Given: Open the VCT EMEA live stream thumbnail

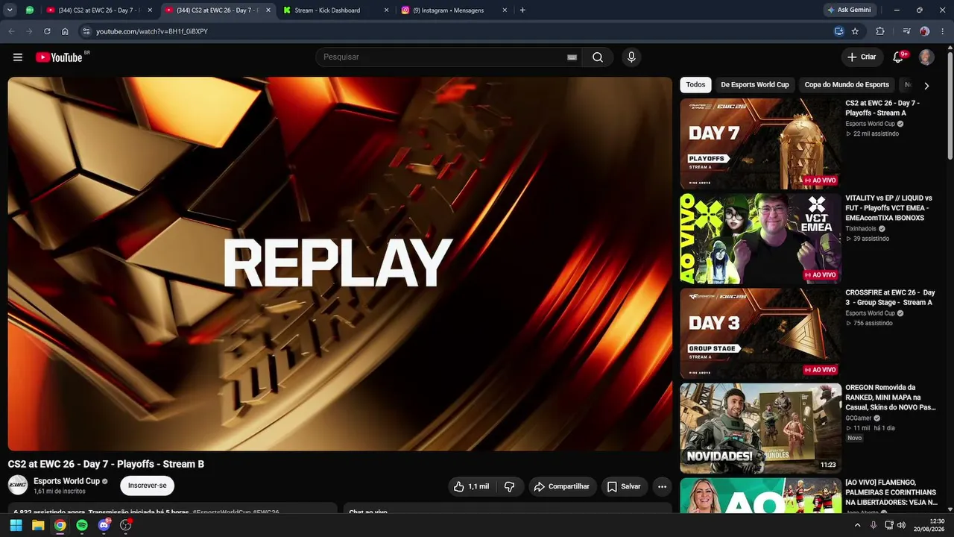Looking at the screenshot, I should (761, 239).
